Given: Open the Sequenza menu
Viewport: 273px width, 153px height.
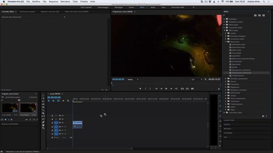Looking at the screenshot, I should click(x=53, y=2).
